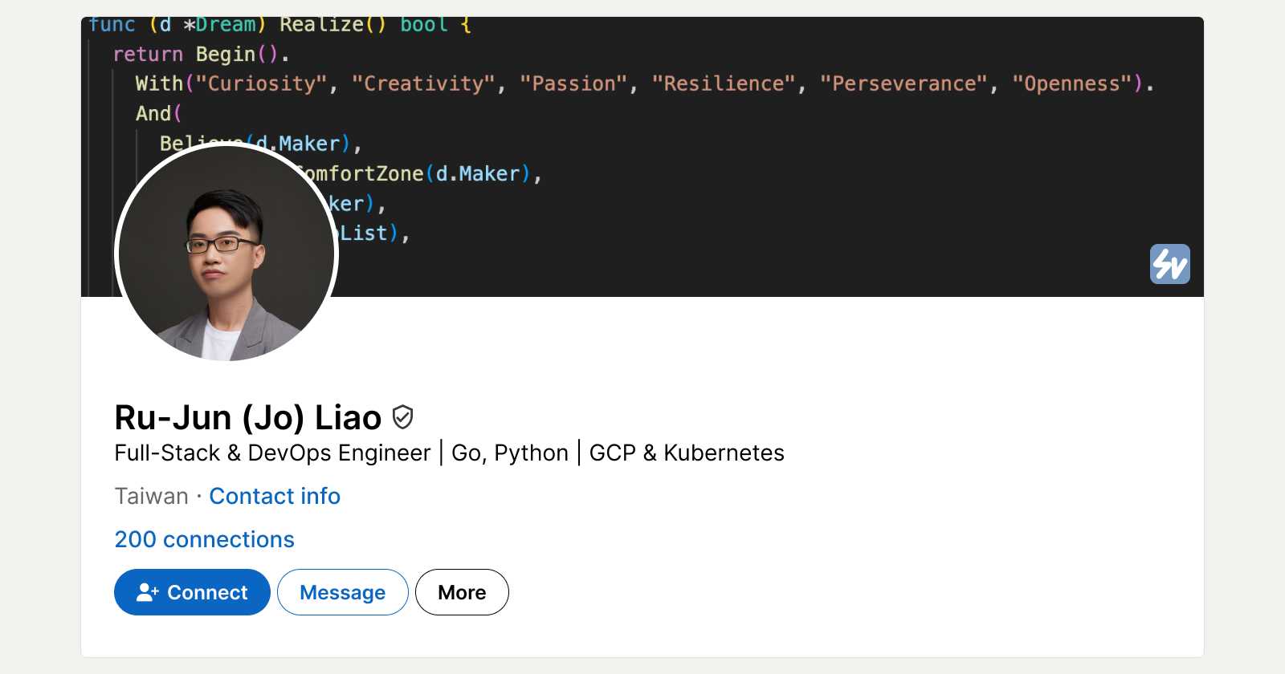Click the "Openness" string in the banner code

1071,83
